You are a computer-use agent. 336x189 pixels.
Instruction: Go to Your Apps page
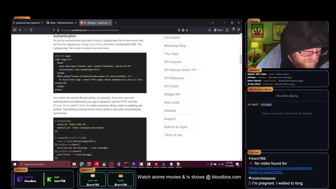[171, 54]
